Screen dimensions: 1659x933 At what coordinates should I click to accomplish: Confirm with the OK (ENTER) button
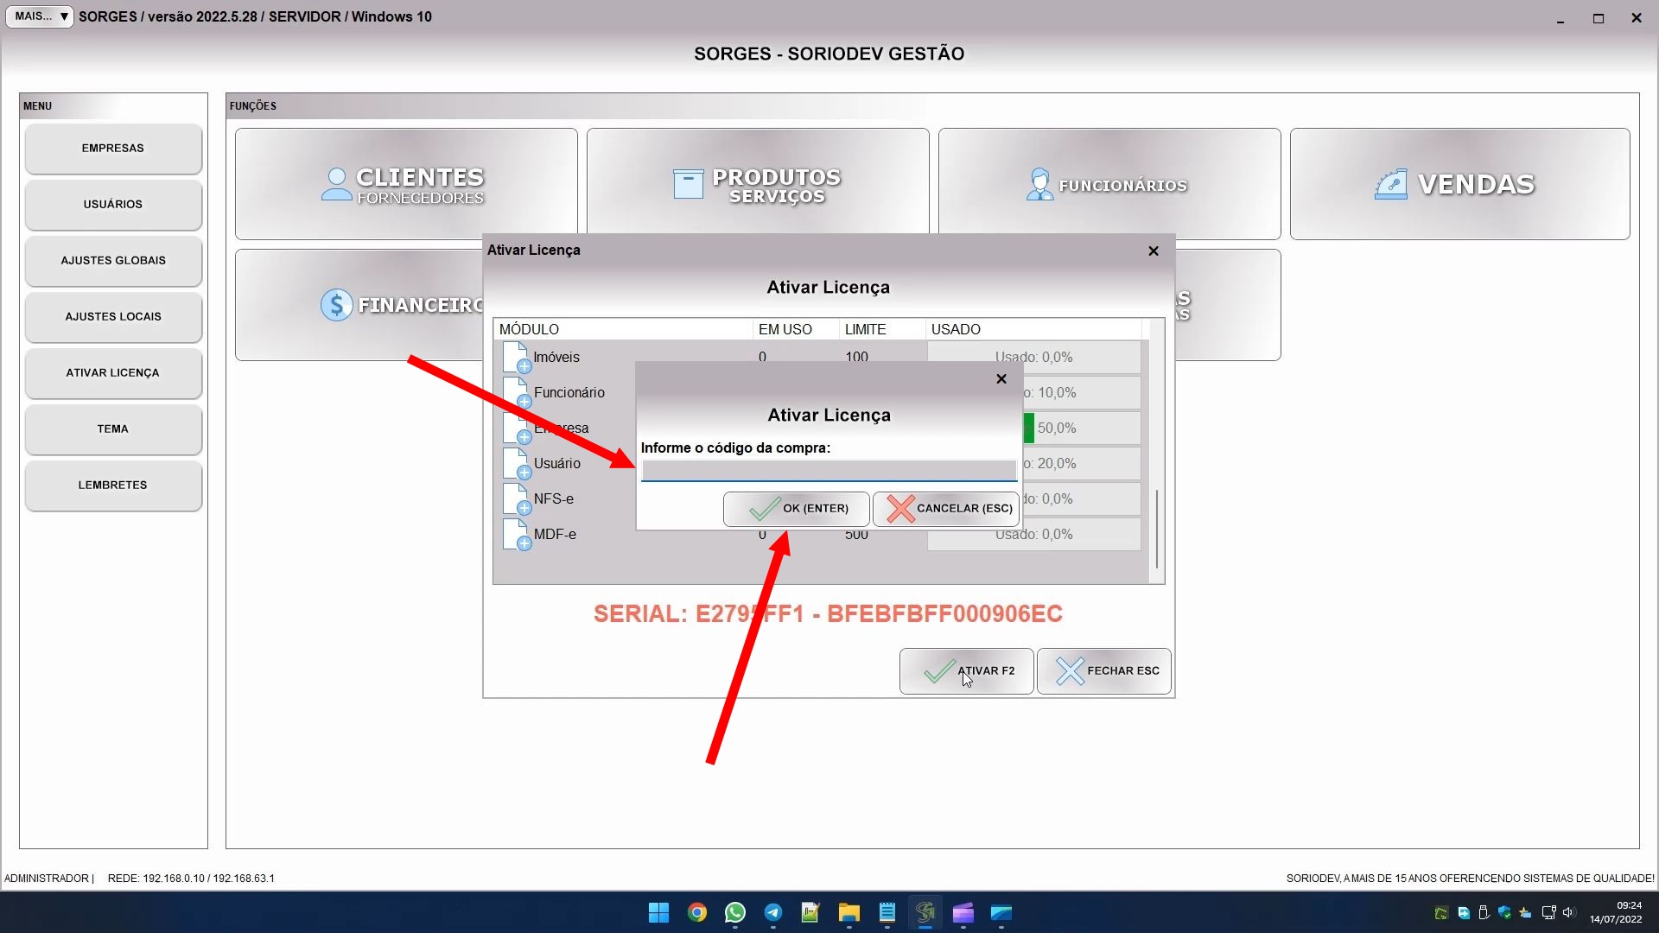click(796, 509)
